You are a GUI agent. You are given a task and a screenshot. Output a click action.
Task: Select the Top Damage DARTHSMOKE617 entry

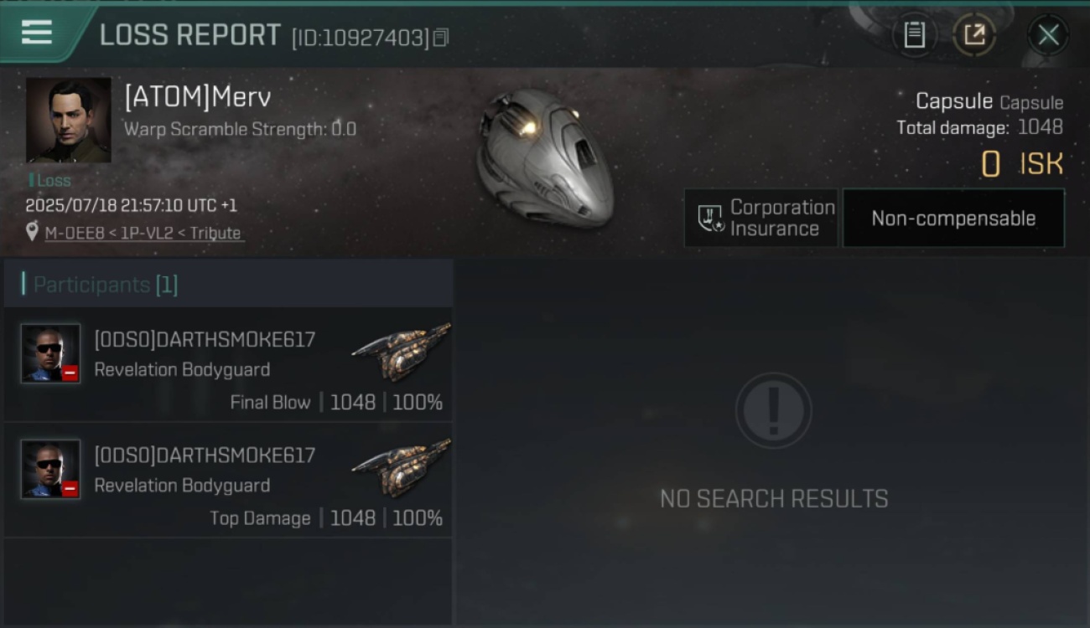point(228,480)
